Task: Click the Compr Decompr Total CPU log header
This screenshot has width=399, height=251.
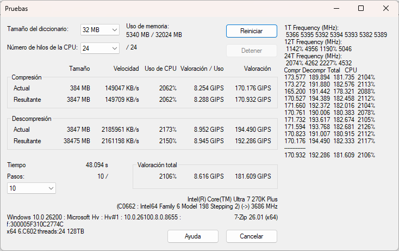Action: coord(321,70)
